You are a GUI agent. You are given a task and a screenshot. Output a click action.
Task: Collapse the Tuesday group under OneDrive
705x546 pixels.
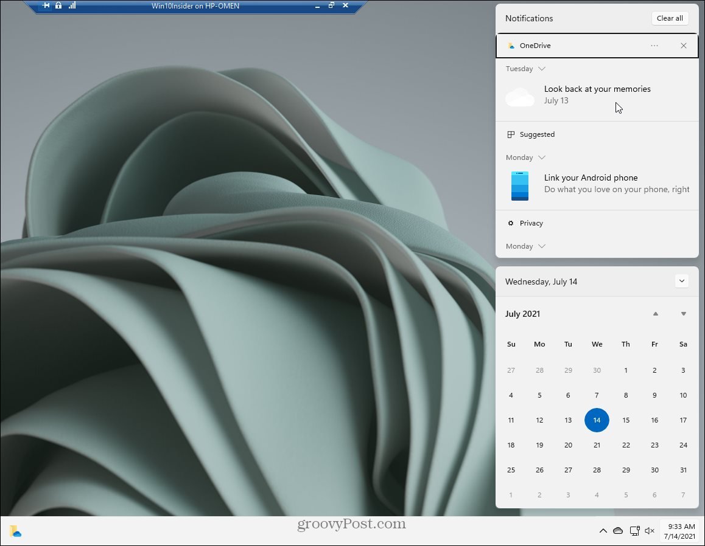[x=542, y=69]
